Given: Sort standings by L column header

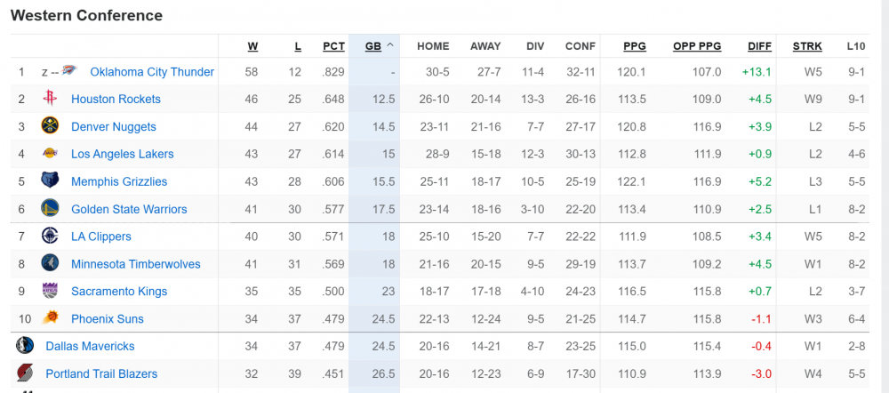Looking at the screenshot, I should [296, 46].
